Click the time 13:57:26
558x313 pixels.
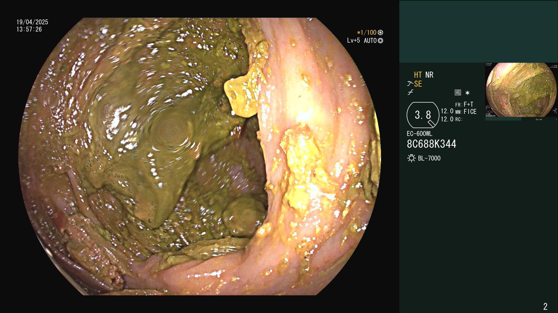click(x=29, y=29)
